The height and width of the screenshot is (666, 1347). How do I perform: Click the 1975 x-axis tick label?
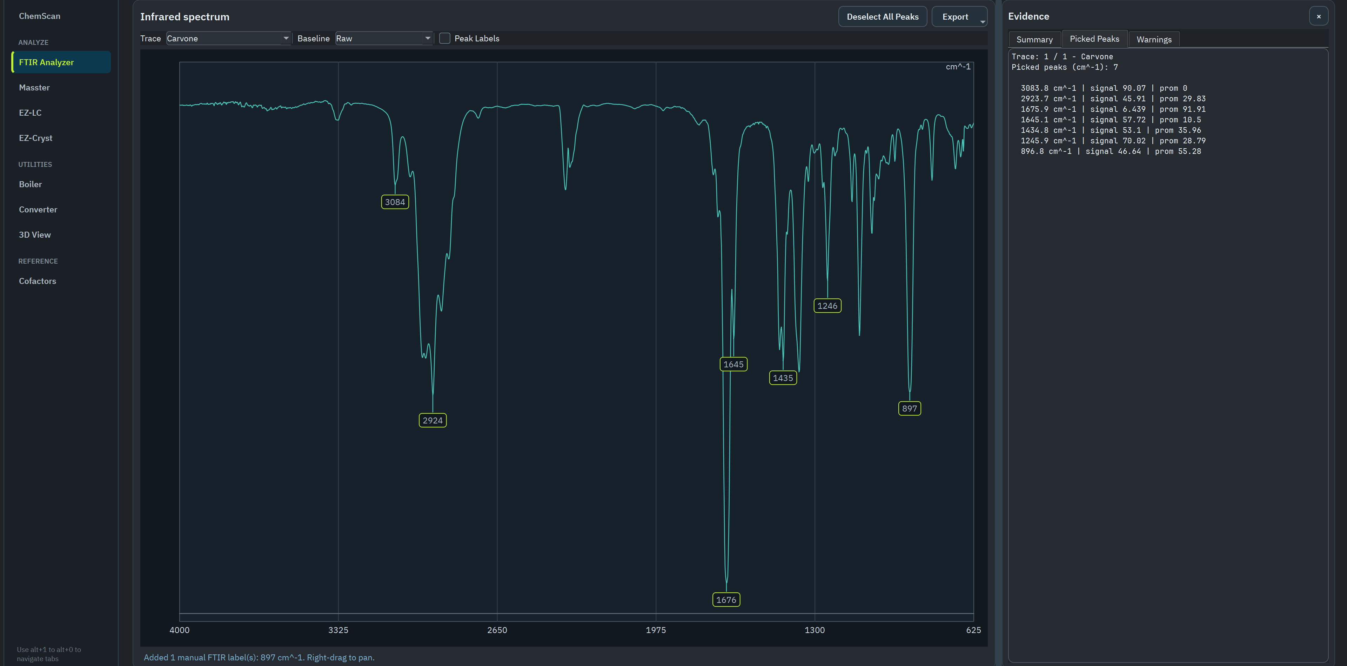pos(656,630)
